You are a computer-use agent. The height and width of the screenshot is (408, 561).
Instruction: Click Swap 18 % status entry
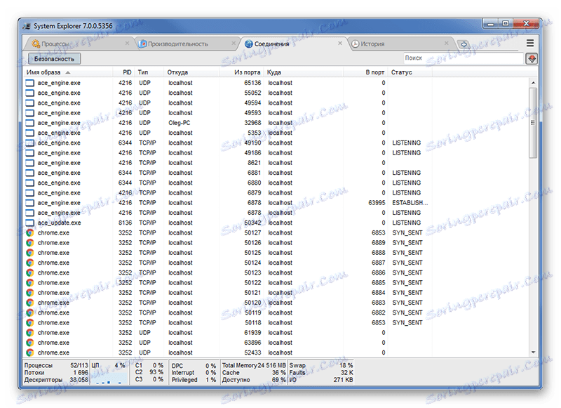pos(321,365)
